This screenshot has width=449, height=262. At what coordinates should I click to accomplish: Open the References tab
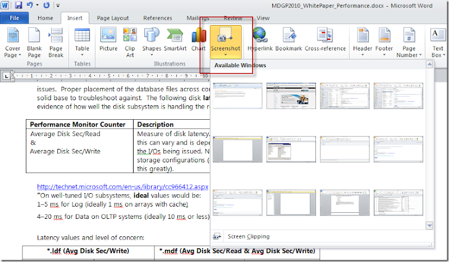158,18
